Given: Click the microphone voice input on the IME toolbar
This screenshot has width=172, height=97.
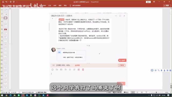Looking at the screenshot, I should (x=162, y=70).
